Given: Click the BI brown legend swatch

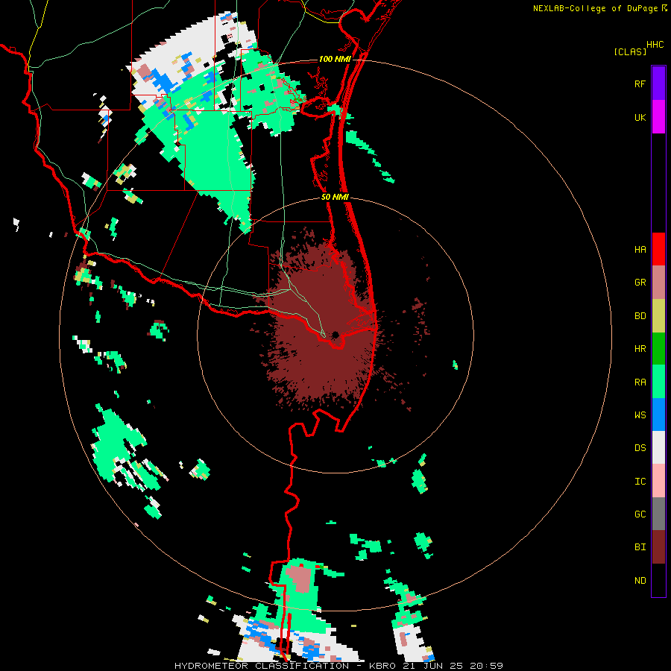Looking at the screenshot, I should coord(658,547).
